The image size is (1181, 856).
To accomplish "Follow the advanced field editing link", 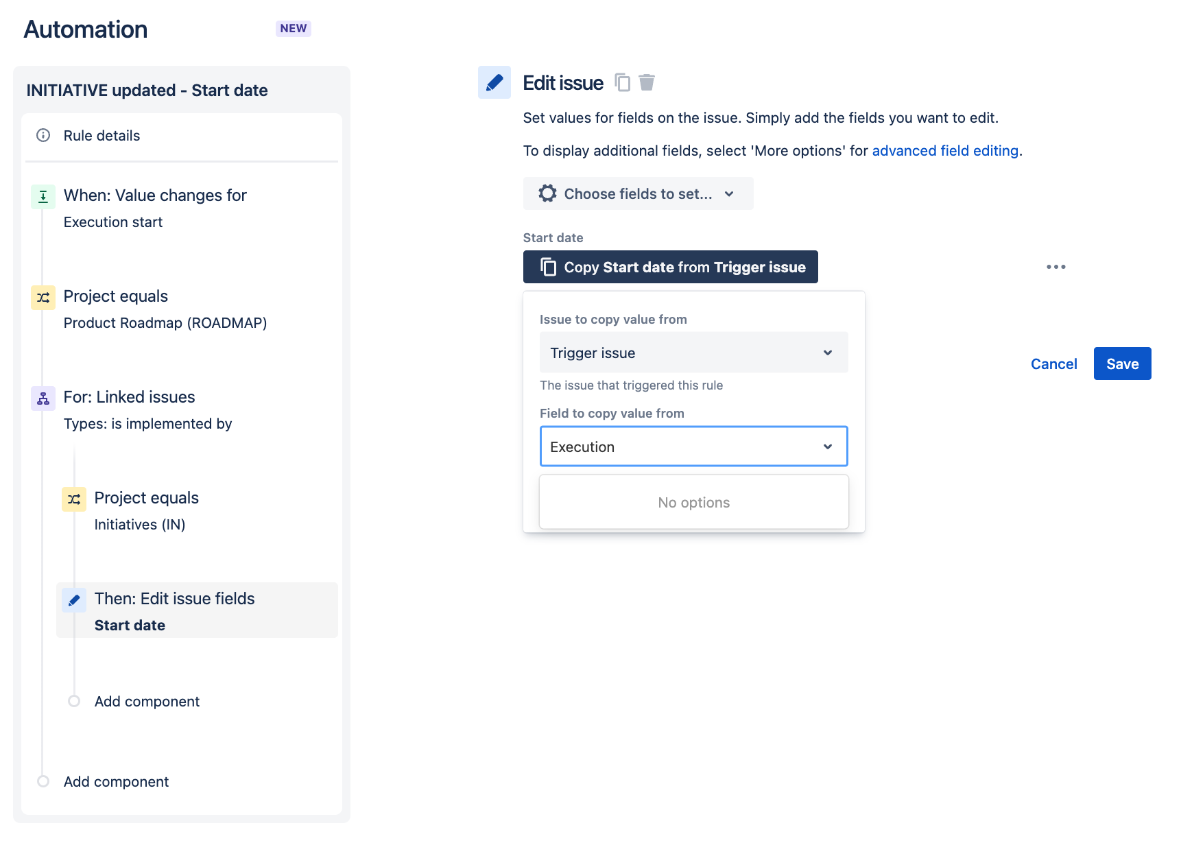I will tap(945, 151).
